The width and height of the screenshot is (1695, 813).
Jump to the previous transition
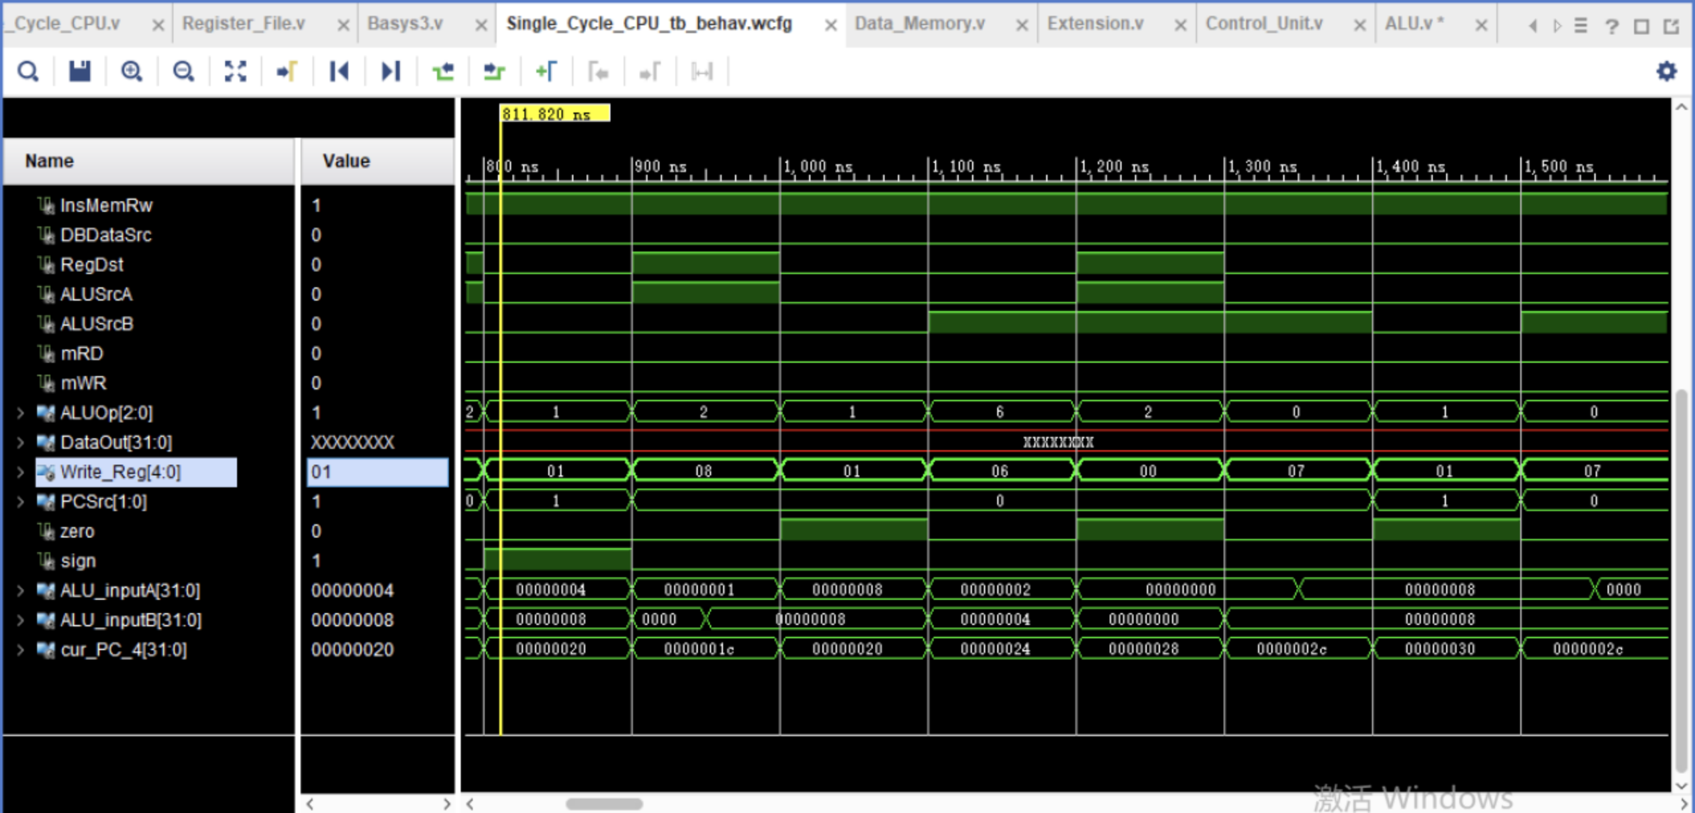coord(443,71)
